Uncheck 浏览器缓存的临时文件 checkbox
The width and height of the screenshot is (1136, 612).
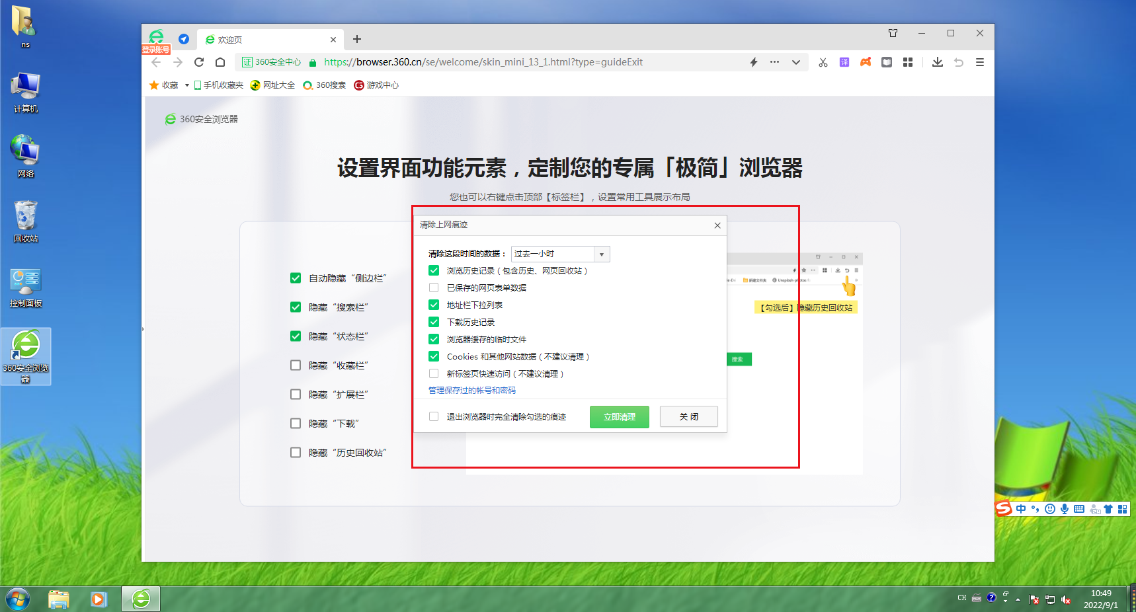[434, 339]
